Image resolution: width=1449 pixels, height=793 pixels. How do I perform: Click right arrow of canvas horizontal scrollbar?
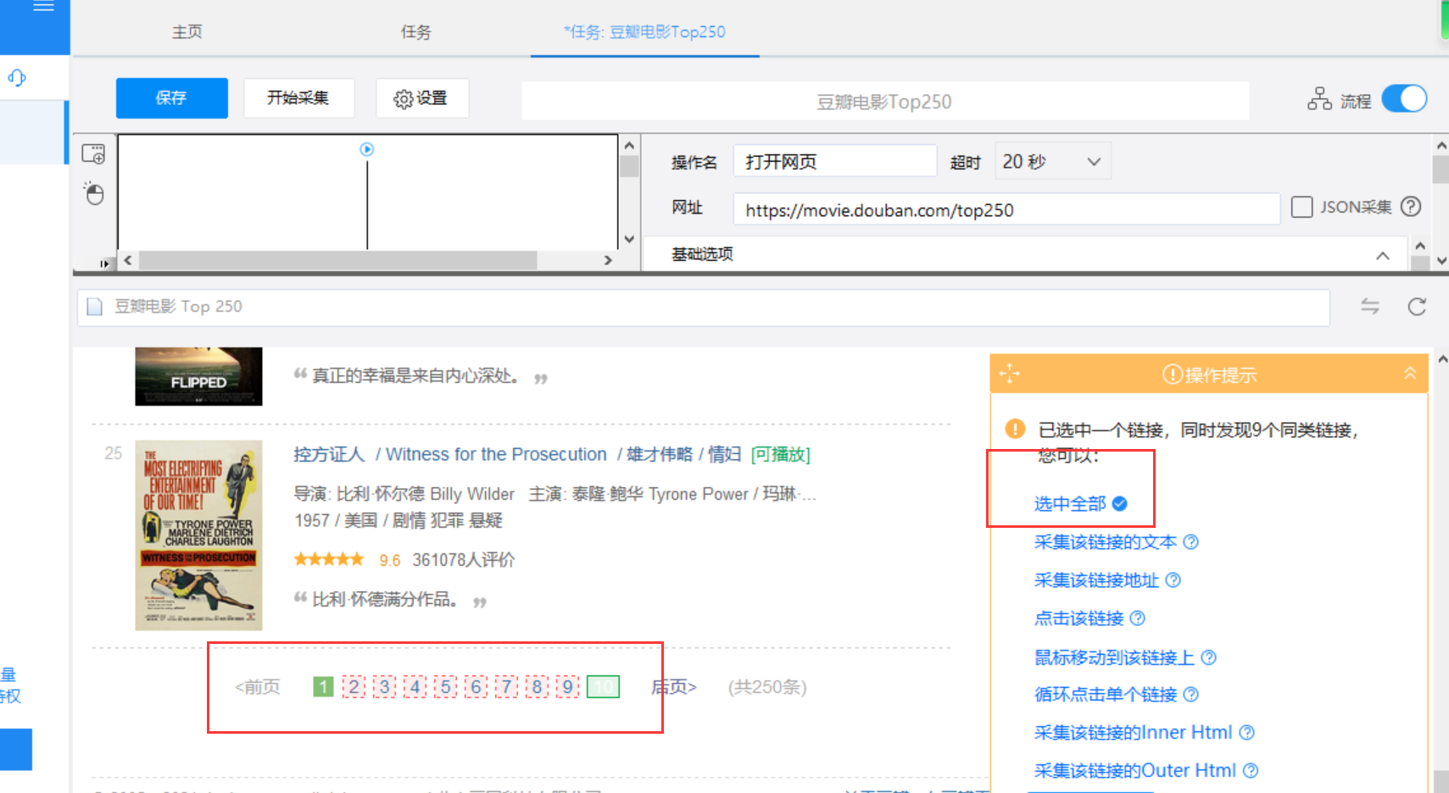pyautogui.click(x=608, y=260)
